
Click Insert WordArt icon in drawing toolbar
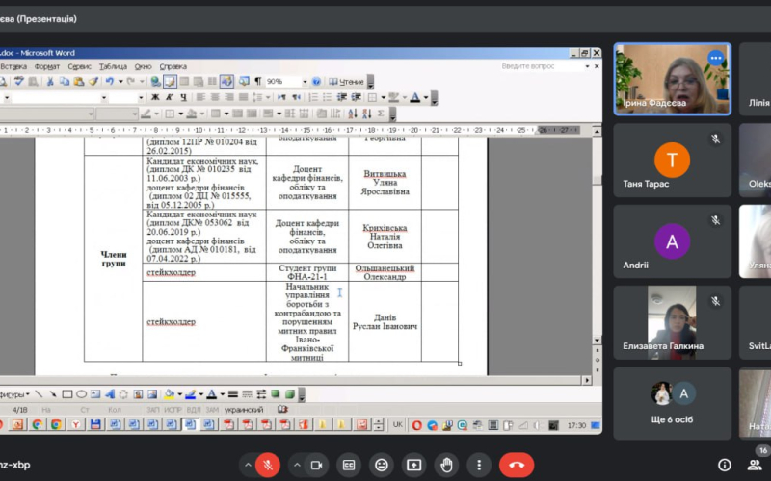coord(110,394)
